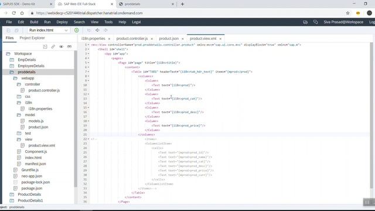Click Siva Prasad@Workspace user link
This screenshot has width=375, height=211.
click(343, 22)
